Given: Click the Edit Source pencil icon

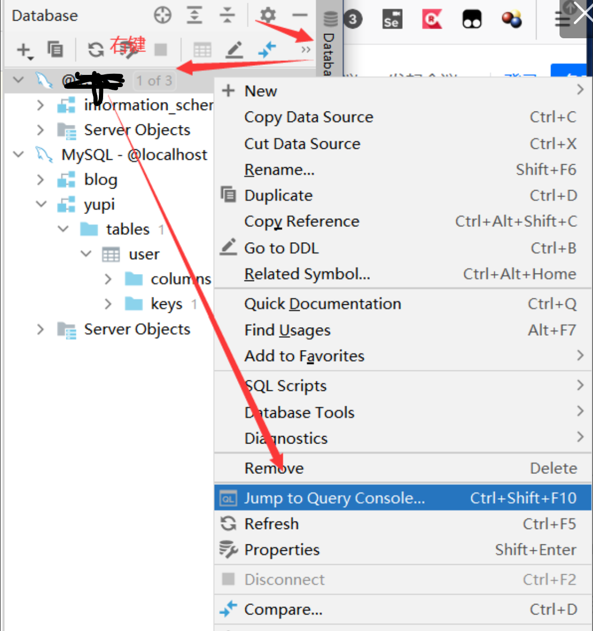Looking at the screenshot, I should point(234,50).
